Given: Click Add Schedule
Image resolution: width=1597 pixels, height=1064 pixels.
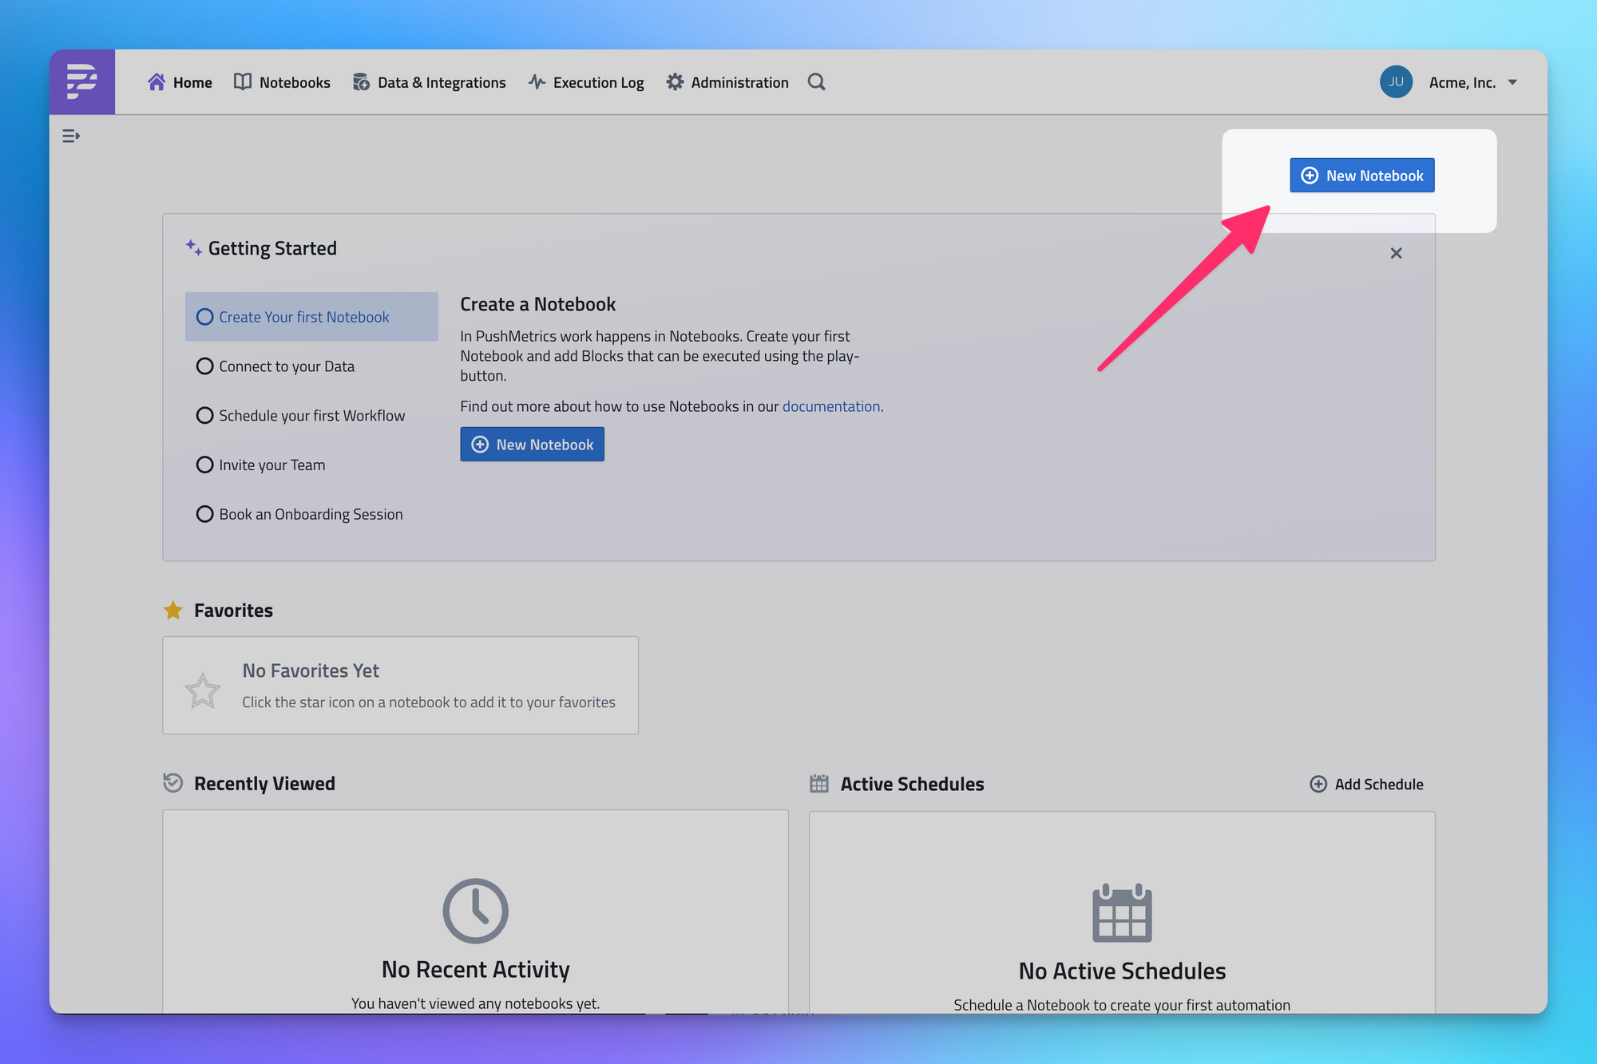Looking at the screenshot, I should point(1367,784).
